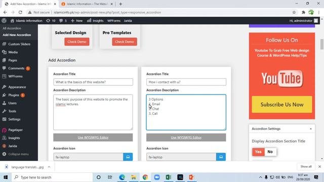Set Display Accordion Section Title to No

(270, 152)
